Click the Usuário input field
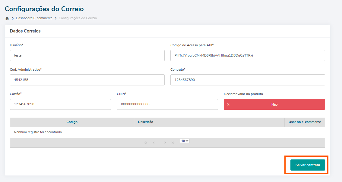Screen dimensions: 342x182 point(87,56)
